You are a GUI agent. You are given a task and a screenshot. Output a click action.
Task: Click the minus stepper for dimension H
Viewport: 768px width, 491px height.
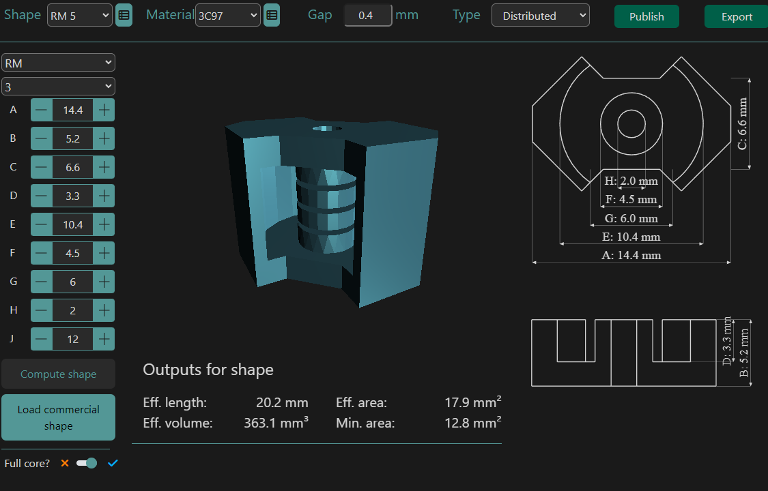tap(40, 310)
